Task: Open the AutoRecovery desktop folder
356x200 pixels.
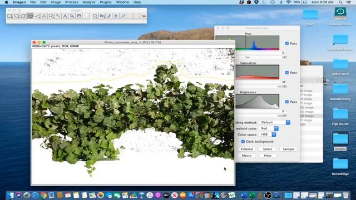Action: 340,92
